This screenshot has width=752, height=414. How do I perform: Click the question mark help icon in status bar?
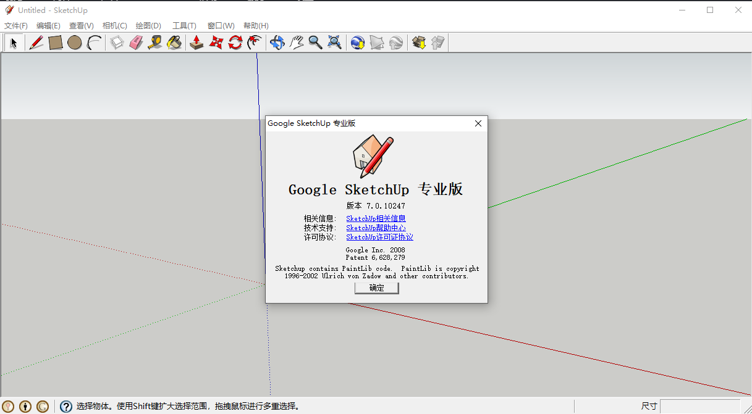click(66, 407)
